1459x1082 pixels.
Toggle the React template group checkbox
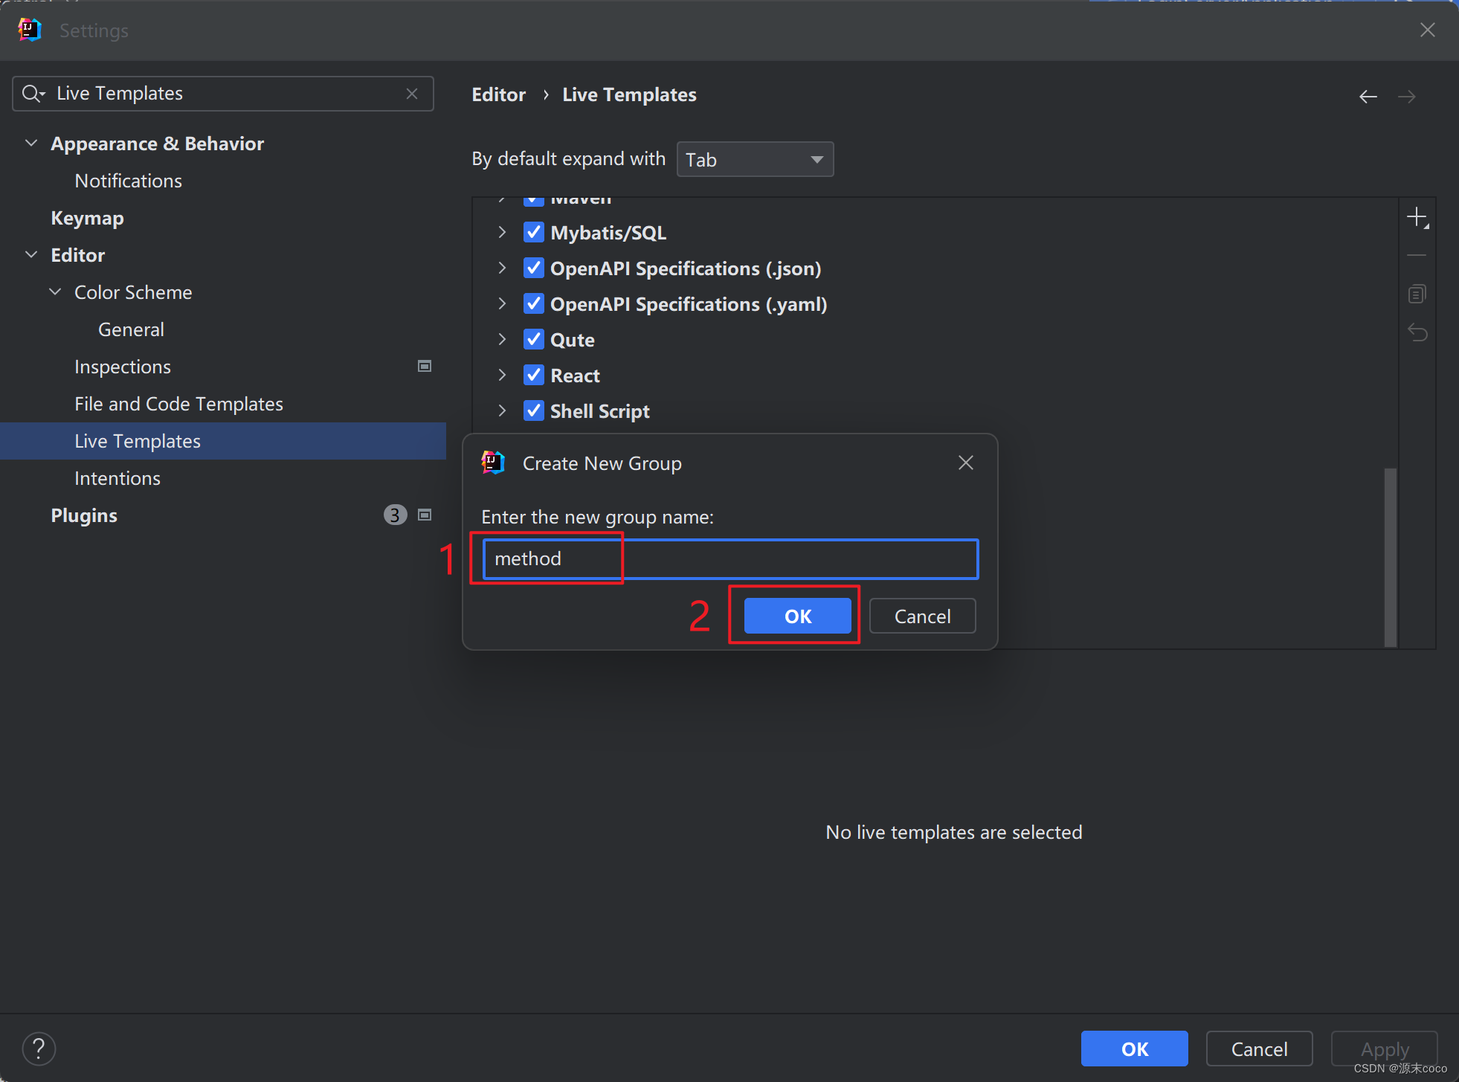point(533,376)
